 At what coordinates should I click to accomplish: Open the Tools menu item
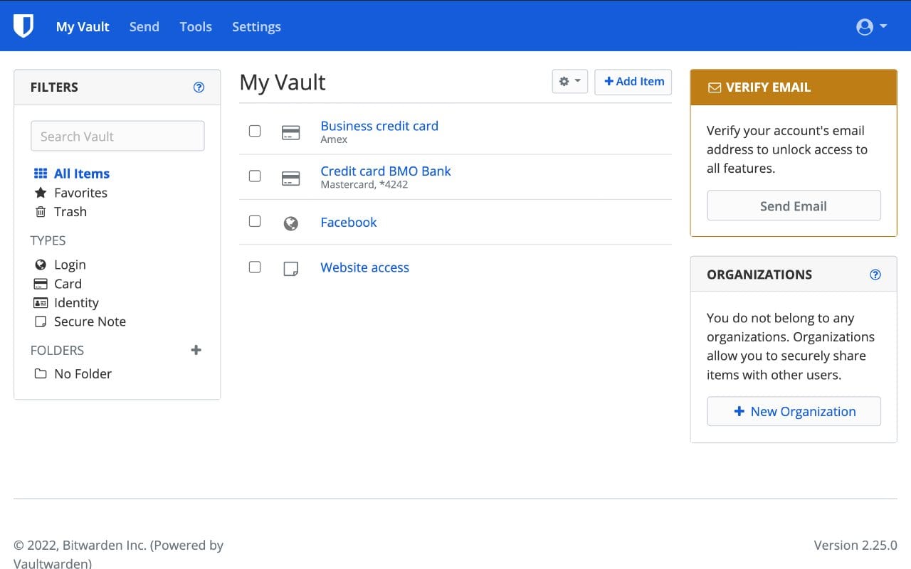[196, 27]
